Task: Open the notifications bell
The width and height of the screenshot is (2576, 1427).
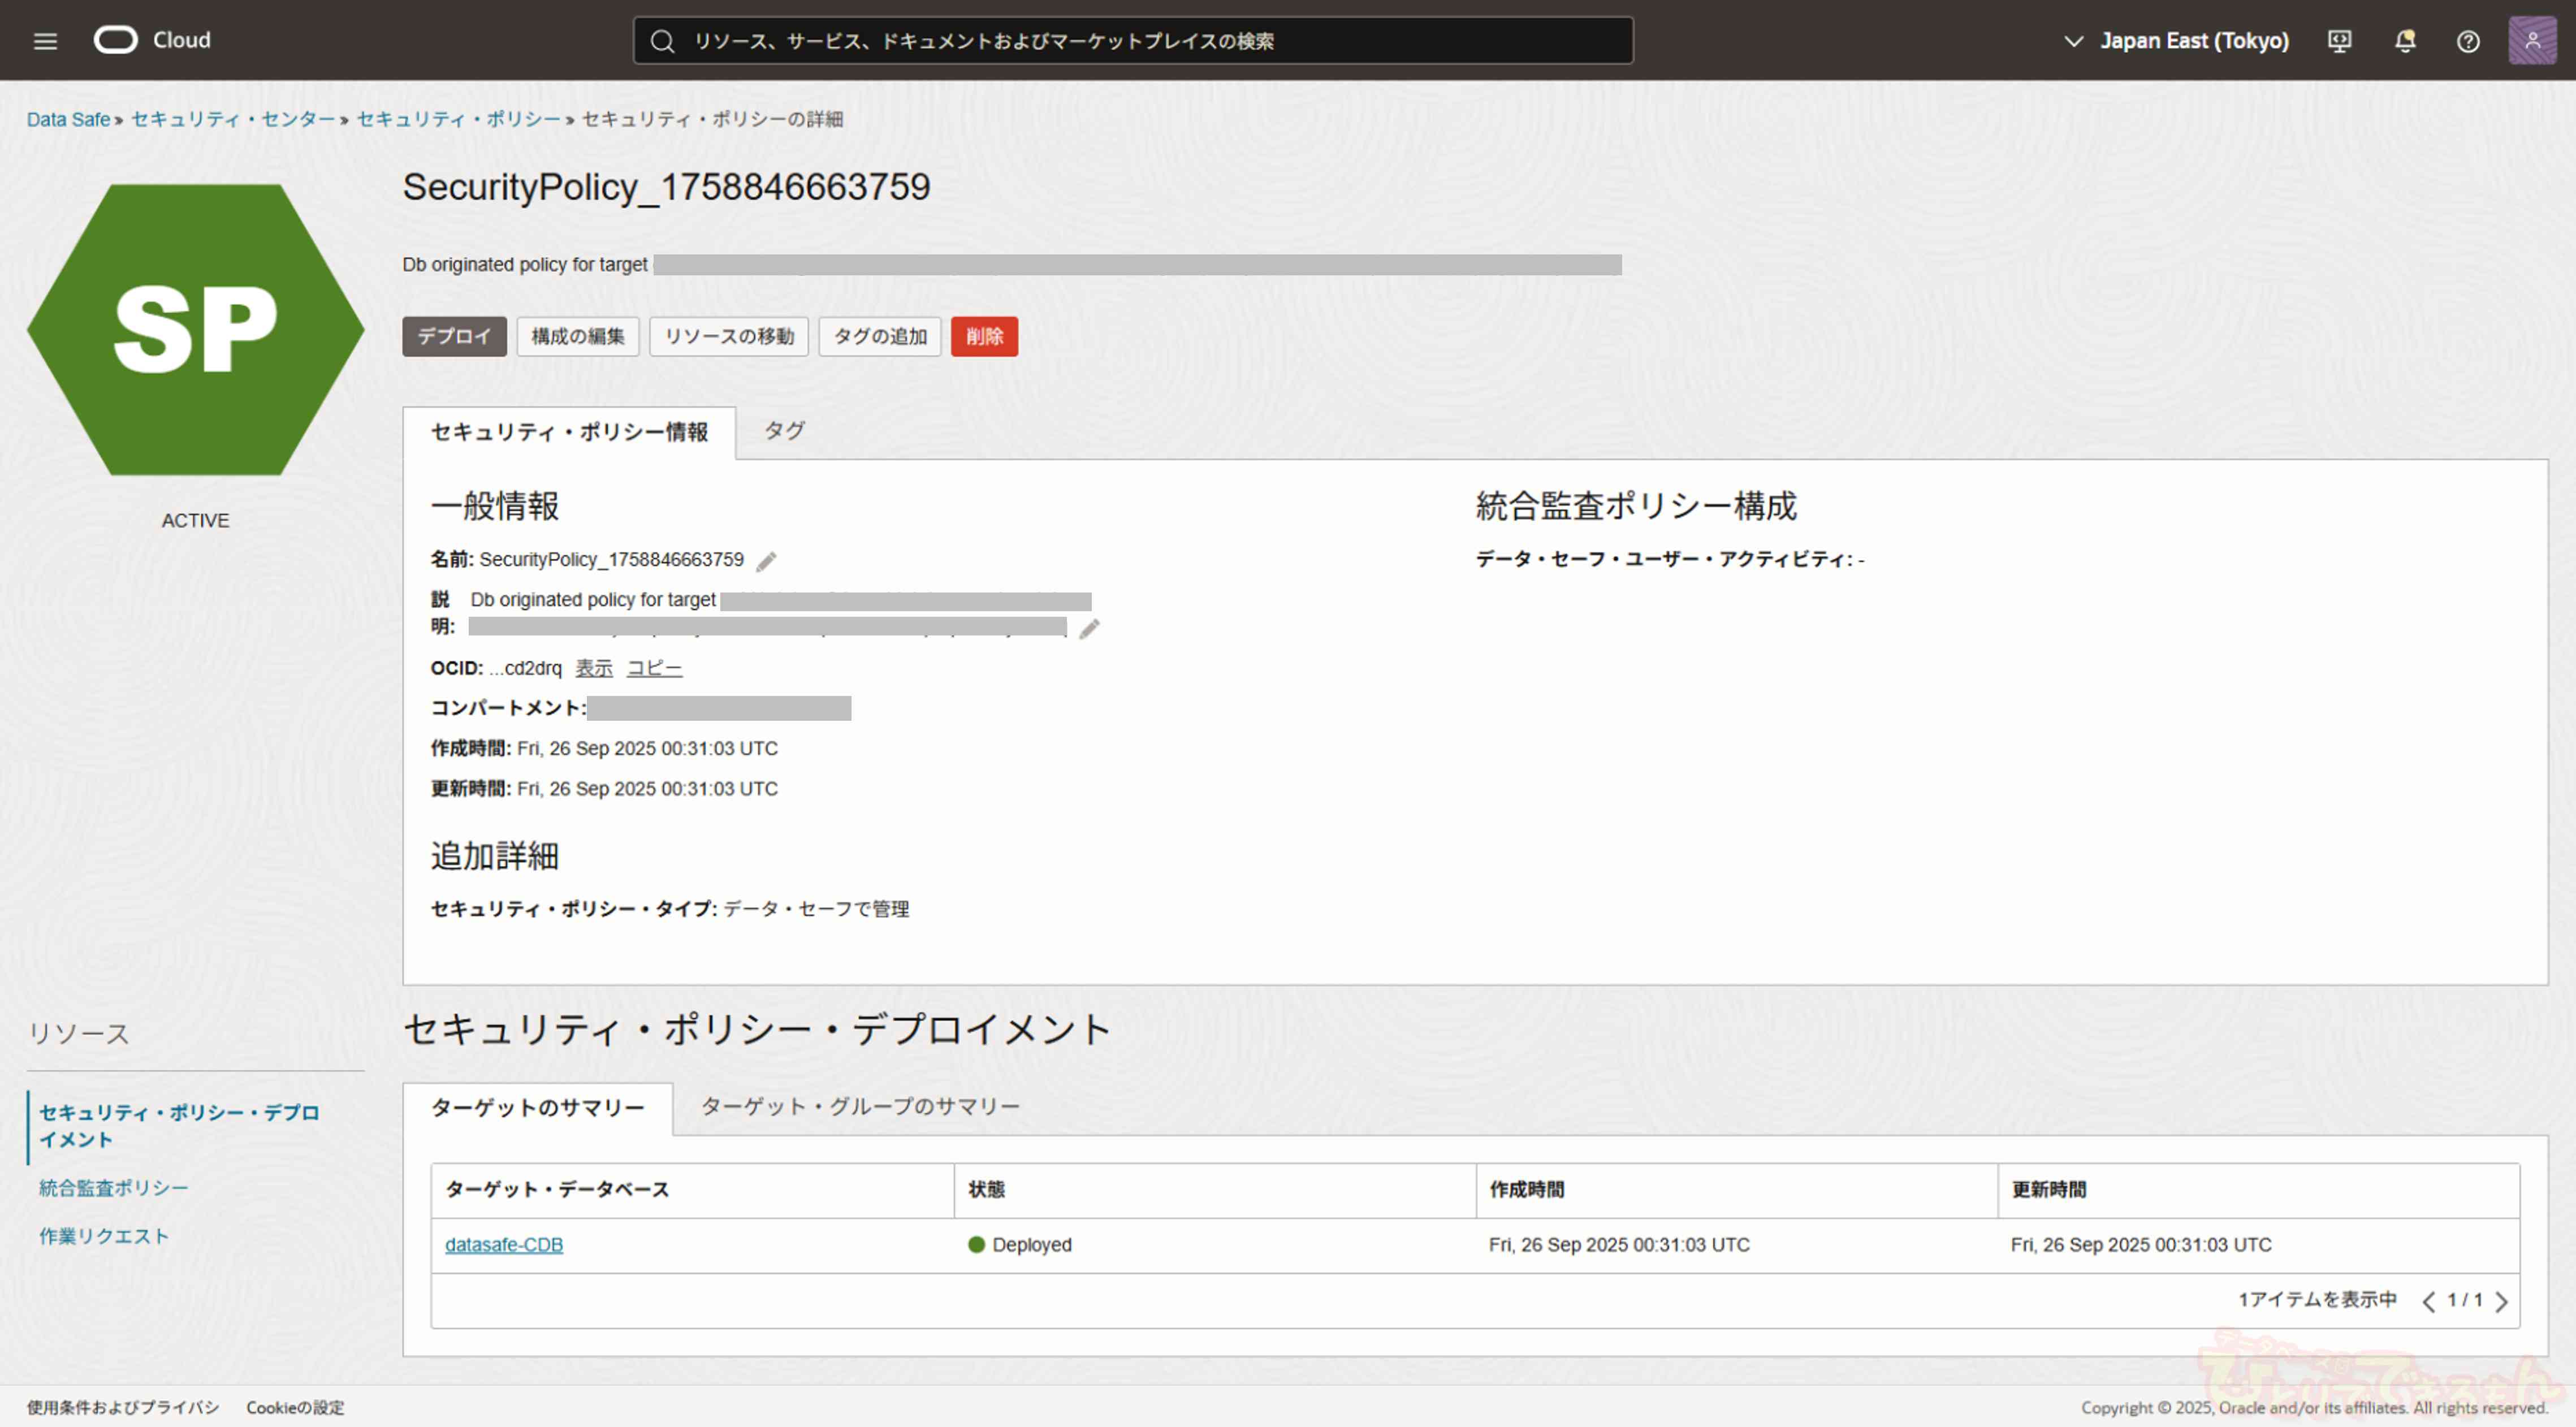Action: (2405, 41)
